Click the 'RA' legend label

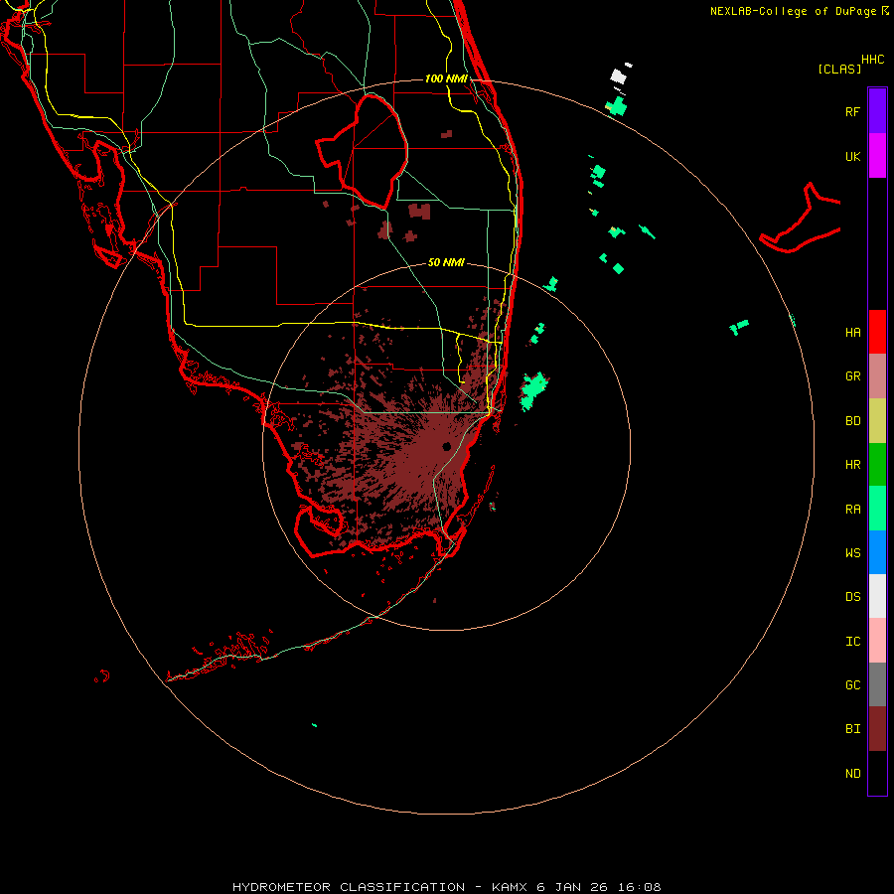(852, 510)
